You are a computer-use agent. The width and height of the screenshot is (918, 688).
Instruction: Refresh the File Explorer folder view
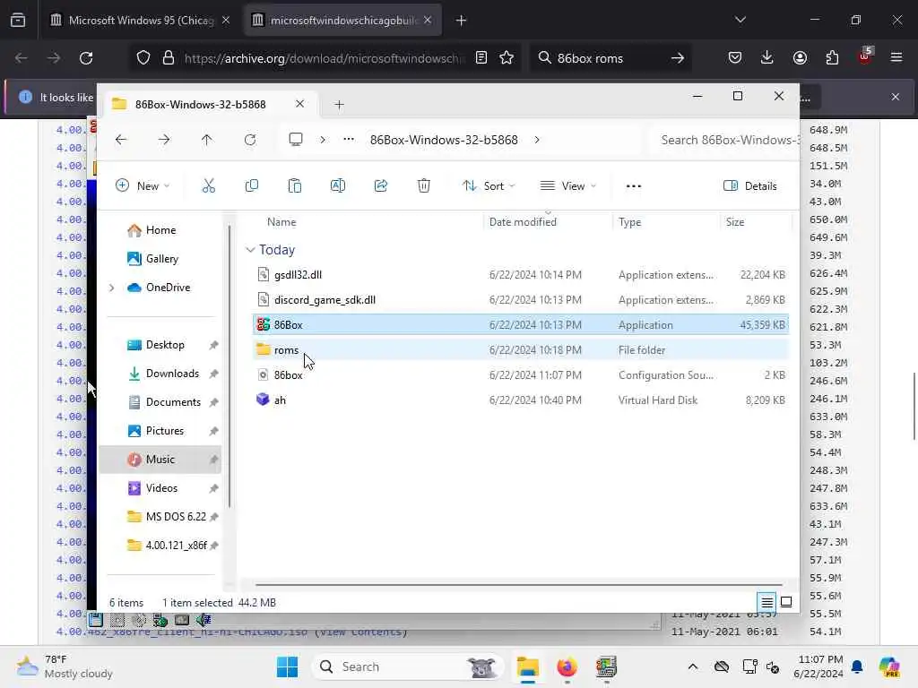tap(250, 140)
